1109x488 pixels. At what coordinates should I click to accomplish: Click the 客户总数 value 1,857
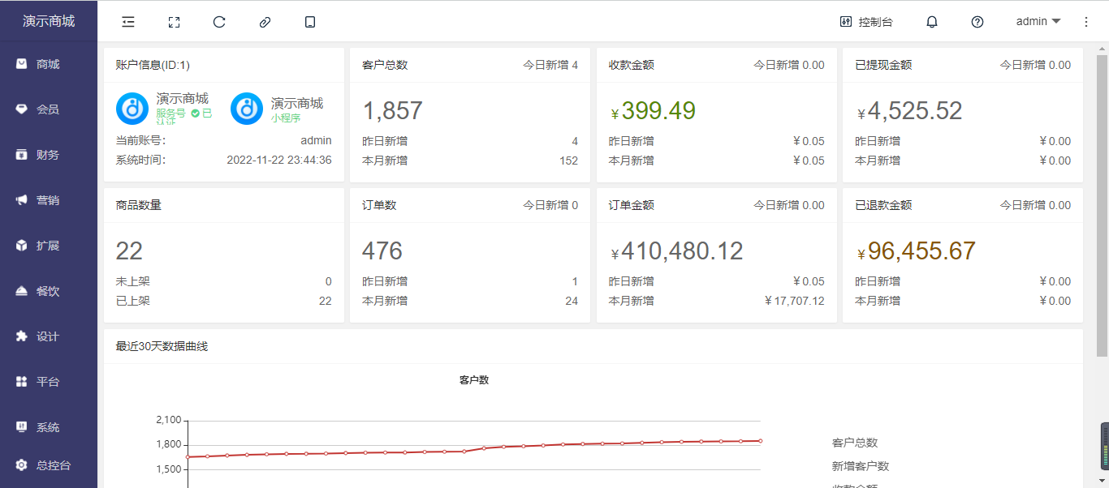pyautogui.click(x=392, y=111)
